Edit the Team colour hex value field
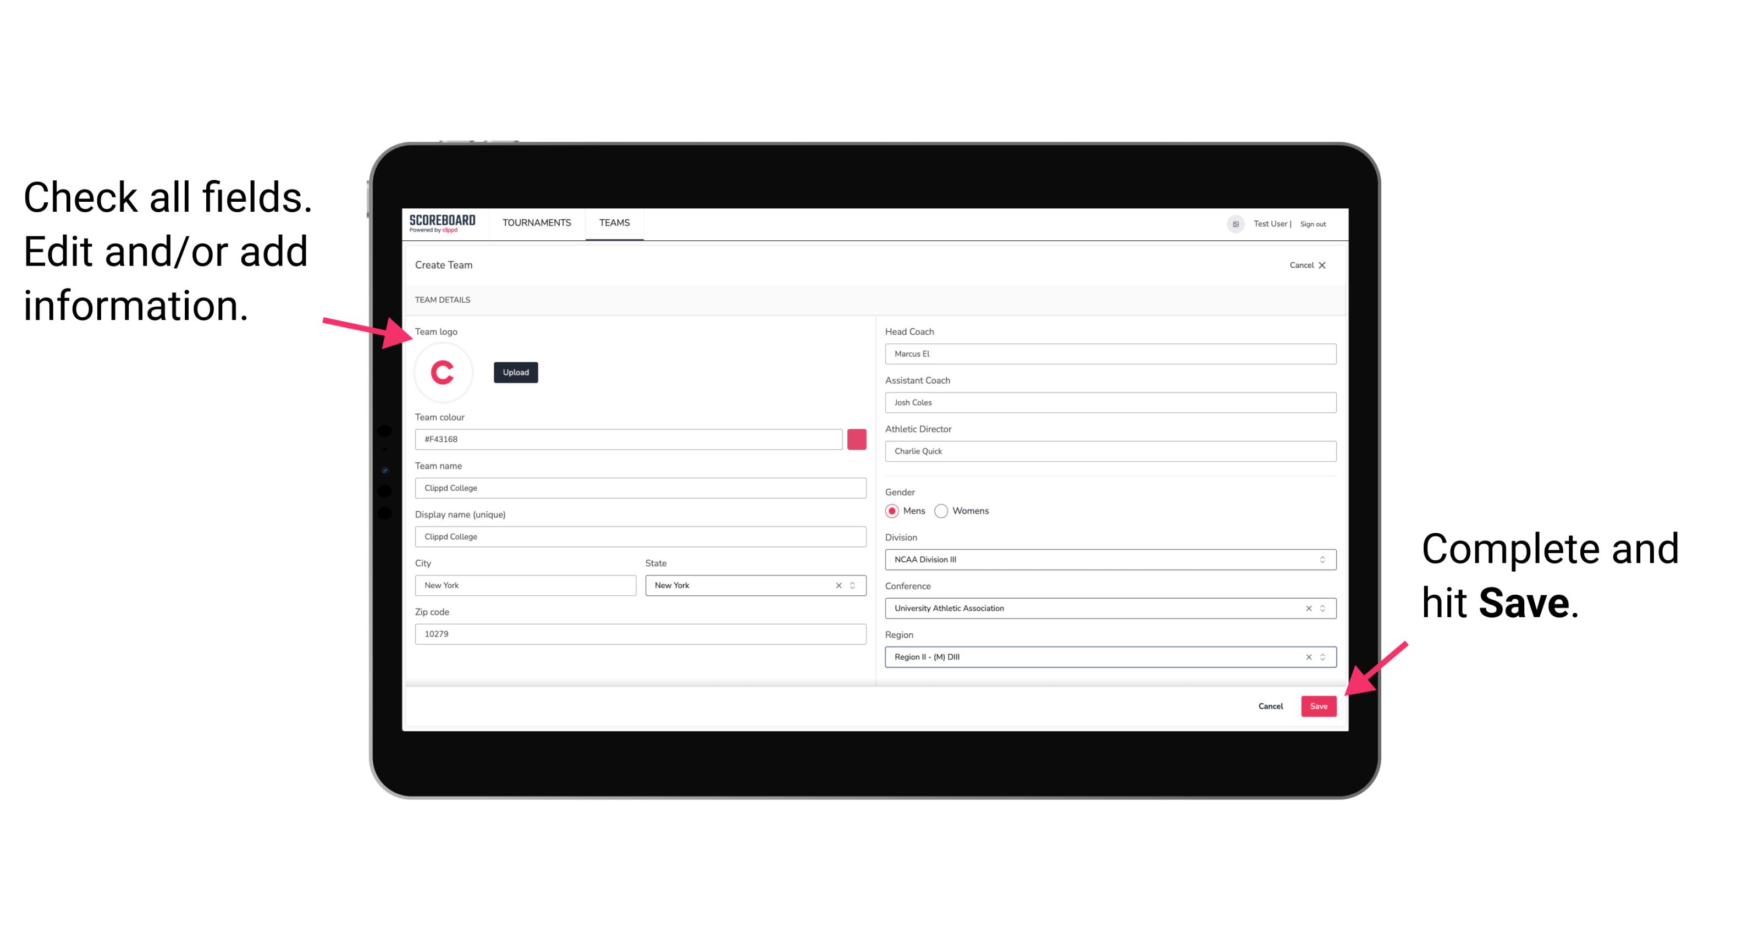 coord(630,439)
